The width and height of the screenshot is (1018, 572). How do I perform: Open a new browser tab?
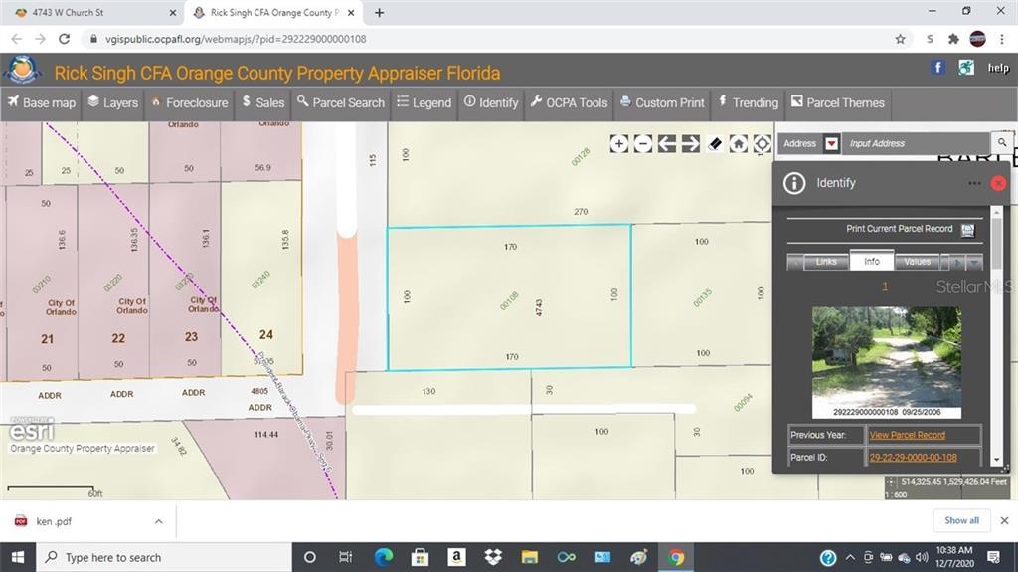coord(379,12)
